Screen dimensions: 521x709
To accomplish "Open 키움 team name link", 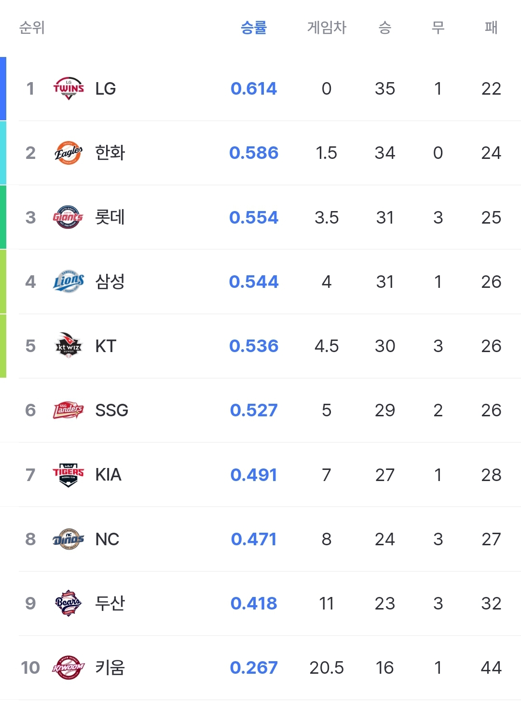I will click(110, 667).
